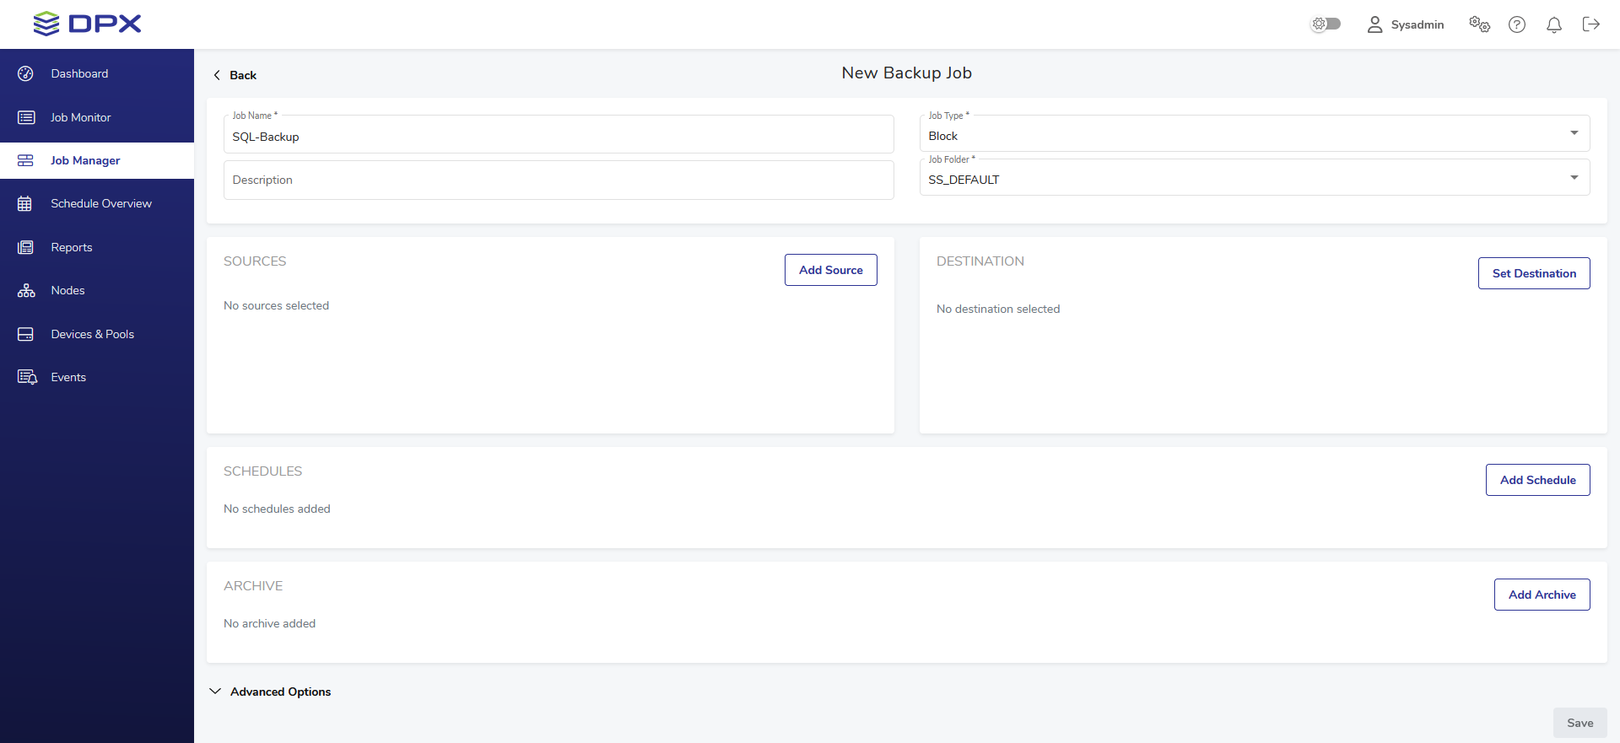This screenshot has width=1620, height=743.
Task: Open the Job Type dropdown
Action: [x=1254, y=135]
